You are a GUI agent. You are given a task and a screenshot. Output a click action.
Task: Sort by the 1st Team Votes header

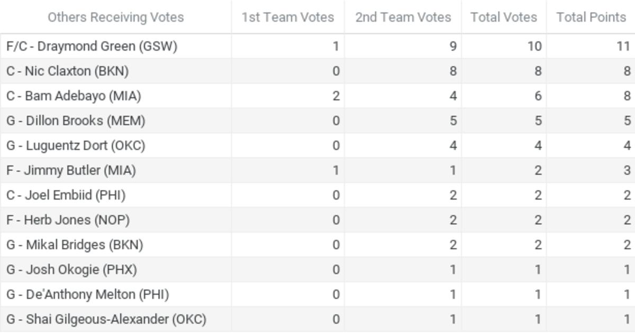pyautogui.click(x=288, y=17)
